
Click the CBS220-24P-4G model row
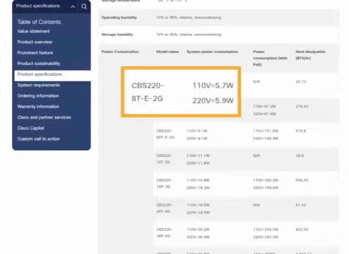point(165,233)
